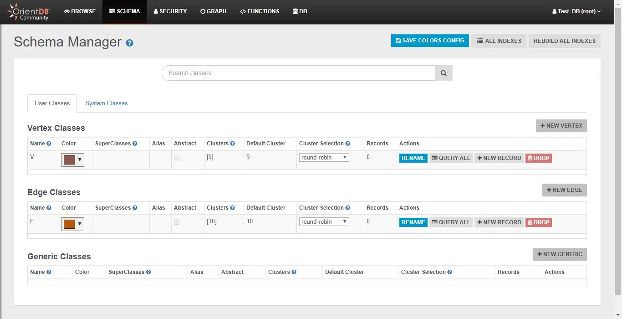This screenshot has width=622, height=319.
Task: Click NEW RECORD for class V
Action: [x=499, y=158]
